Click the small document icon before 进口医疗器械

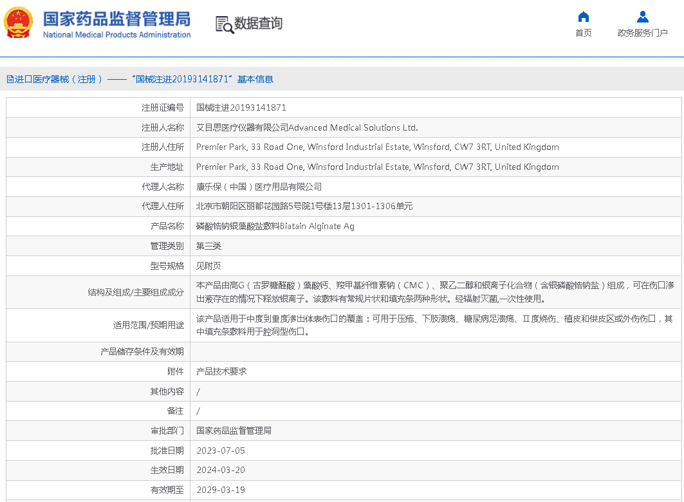(10, 79)
